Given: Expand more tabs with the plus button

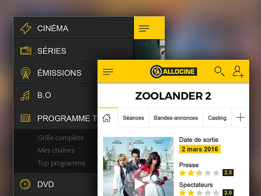Looking at the screenshot, I should coord(240,117).
